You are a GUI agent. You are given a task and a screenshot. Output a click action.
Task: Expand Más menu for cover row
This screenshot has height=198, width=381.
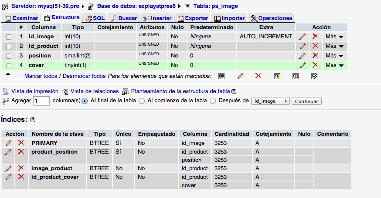coord(335,65)
